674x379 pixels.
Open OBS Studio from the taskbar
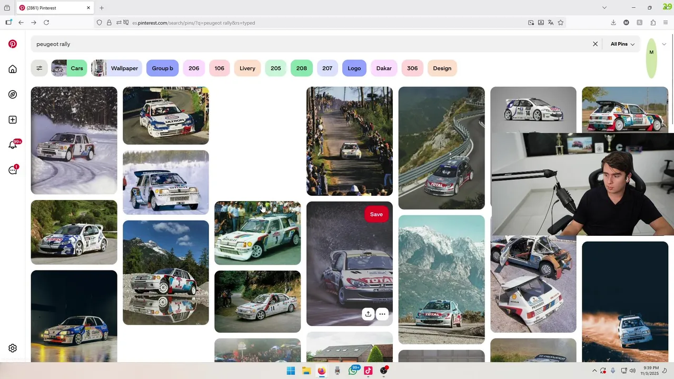tap(384, 371)
